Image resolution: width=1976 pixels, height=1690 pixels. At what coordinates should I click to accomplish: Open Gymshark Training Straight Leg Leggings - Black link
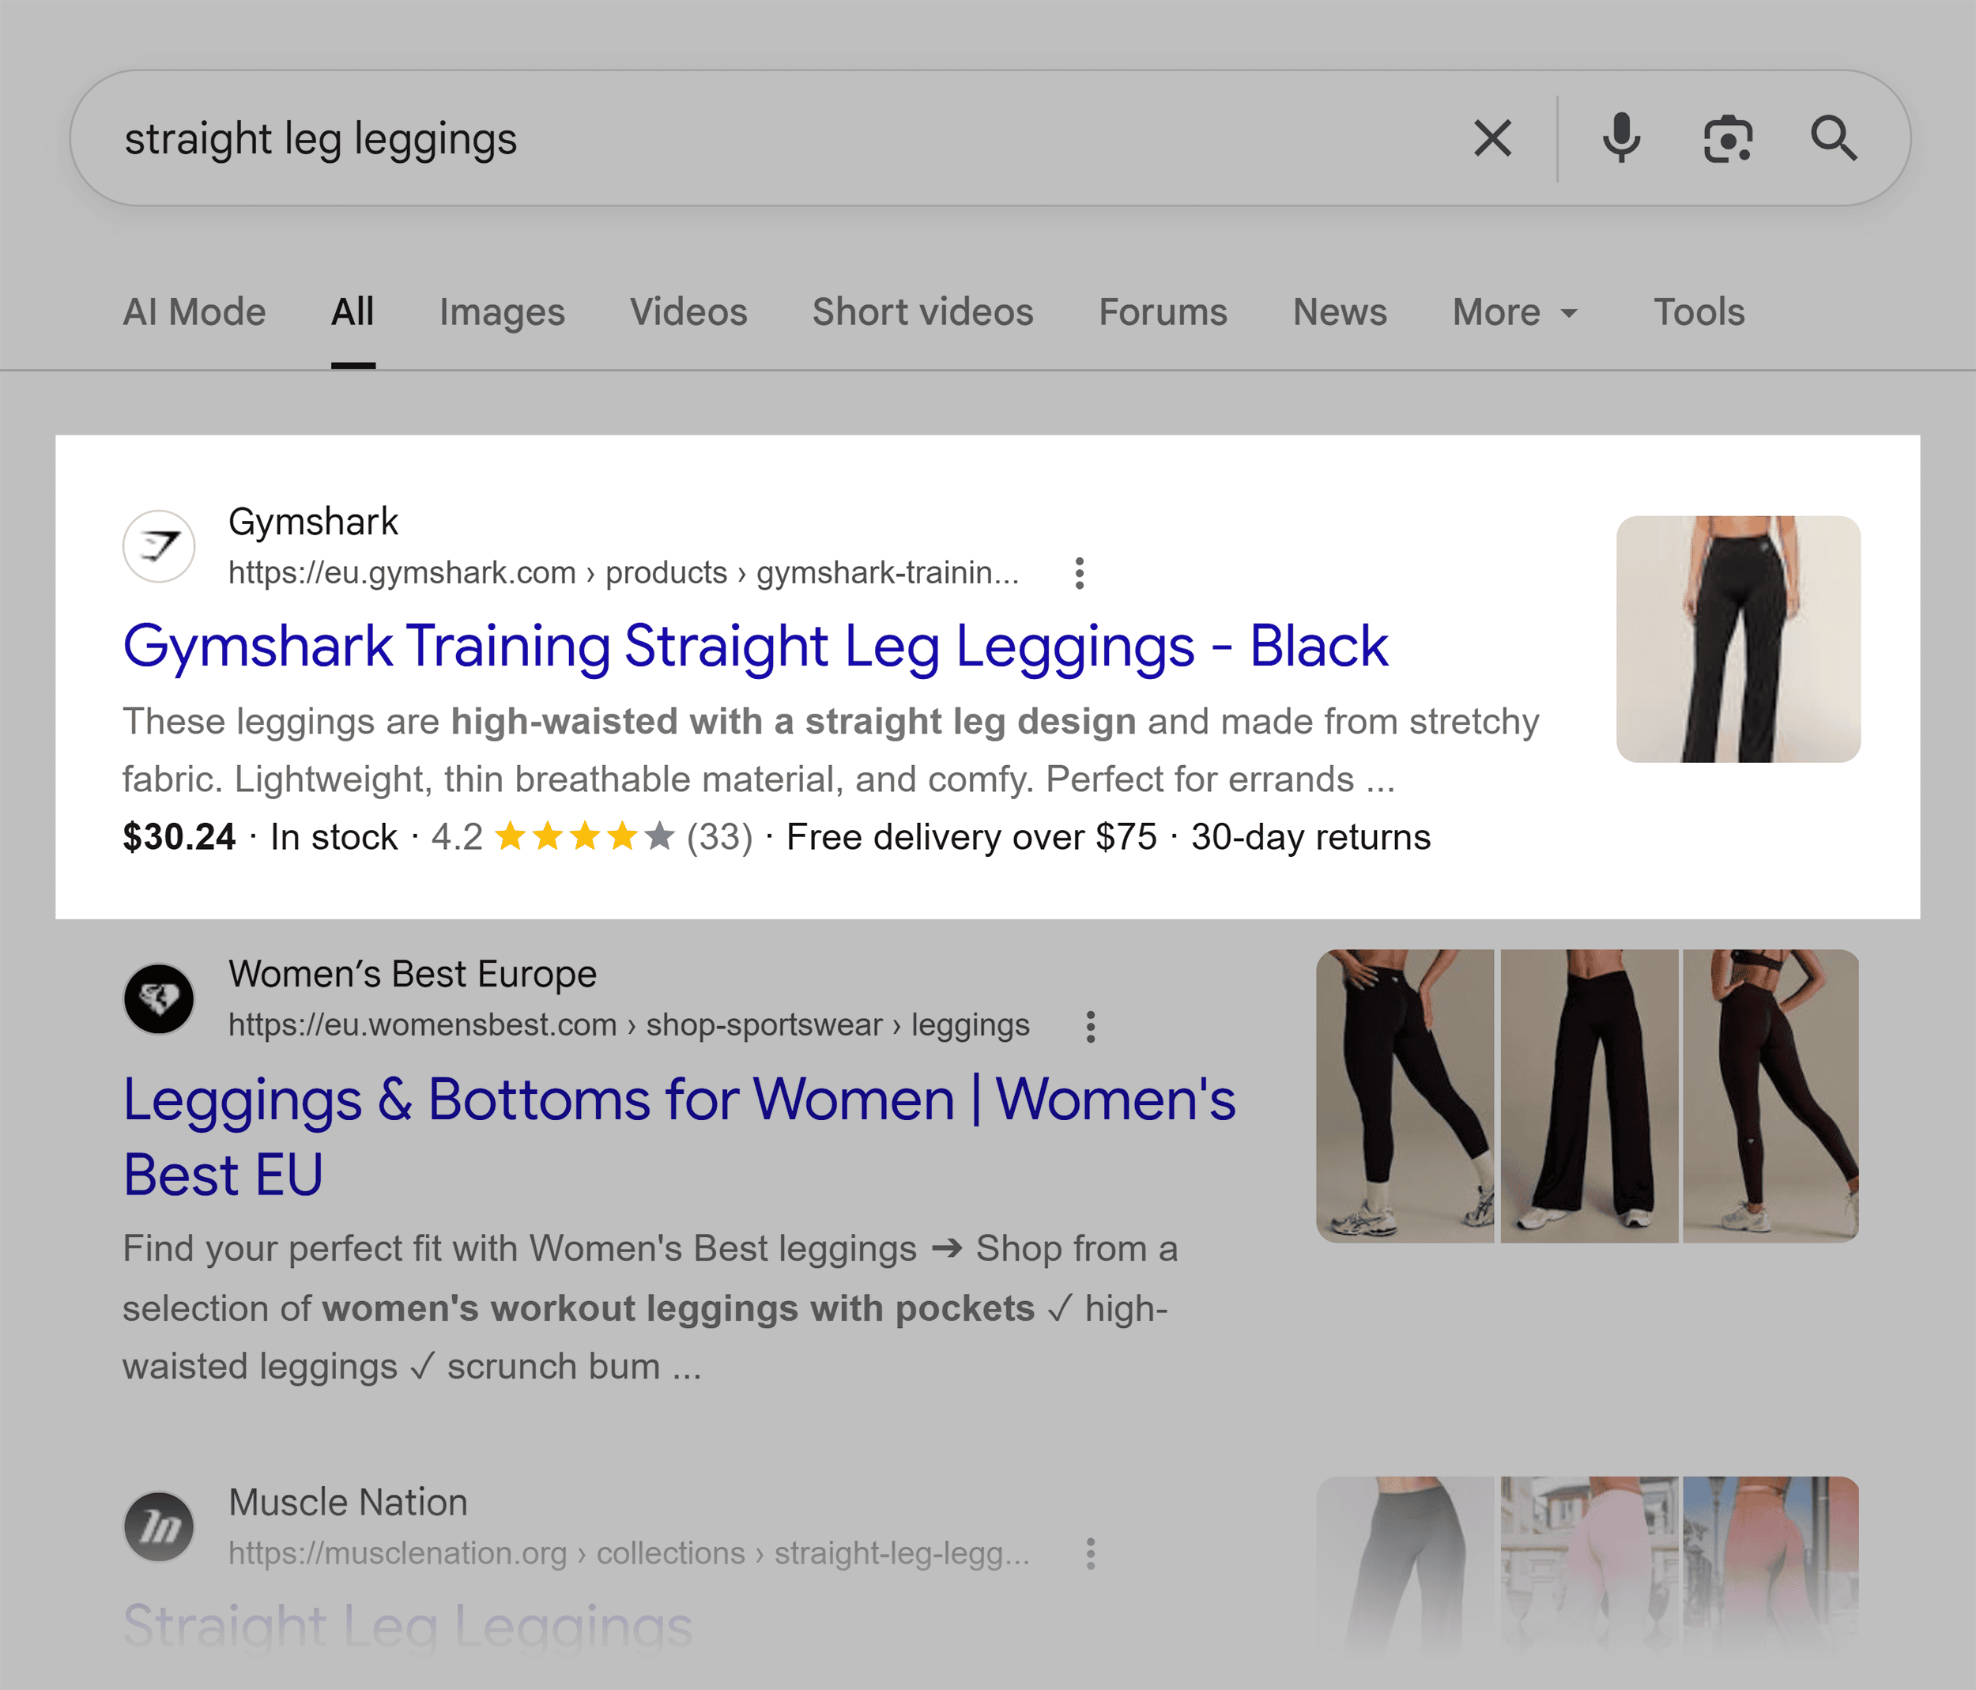pyautogui.click(x=756, y=647)
